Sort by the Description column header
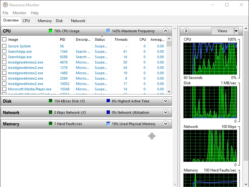249x187 pixels. coord(83,39)
